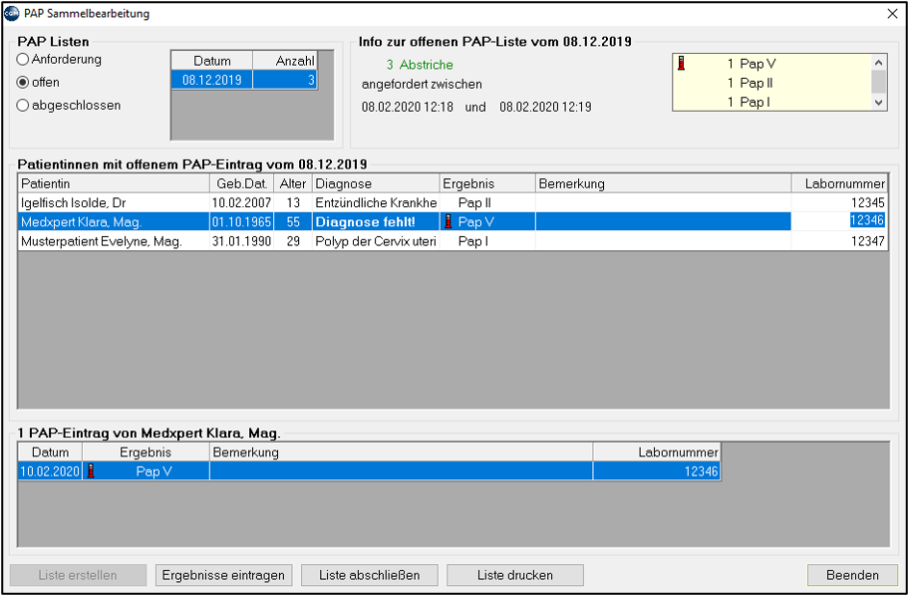Click Datum column header in PAP Listen

click(x=212, y=61)
